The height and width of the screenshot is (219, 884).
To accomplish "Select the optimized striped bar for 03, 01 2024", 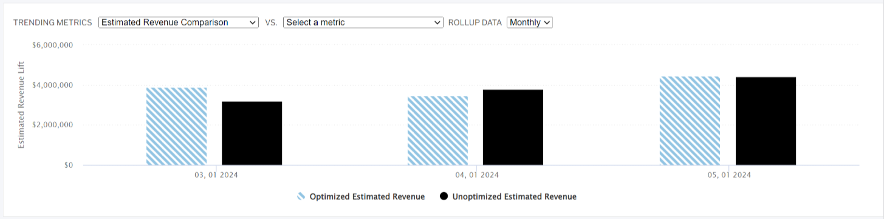I will pos(176,126).
